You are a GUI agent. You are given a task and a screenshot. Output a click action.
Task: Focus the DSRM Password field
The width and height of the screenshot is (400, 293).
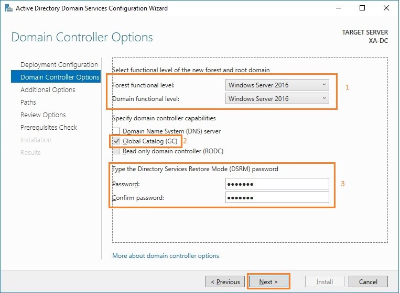coord(277,184)
